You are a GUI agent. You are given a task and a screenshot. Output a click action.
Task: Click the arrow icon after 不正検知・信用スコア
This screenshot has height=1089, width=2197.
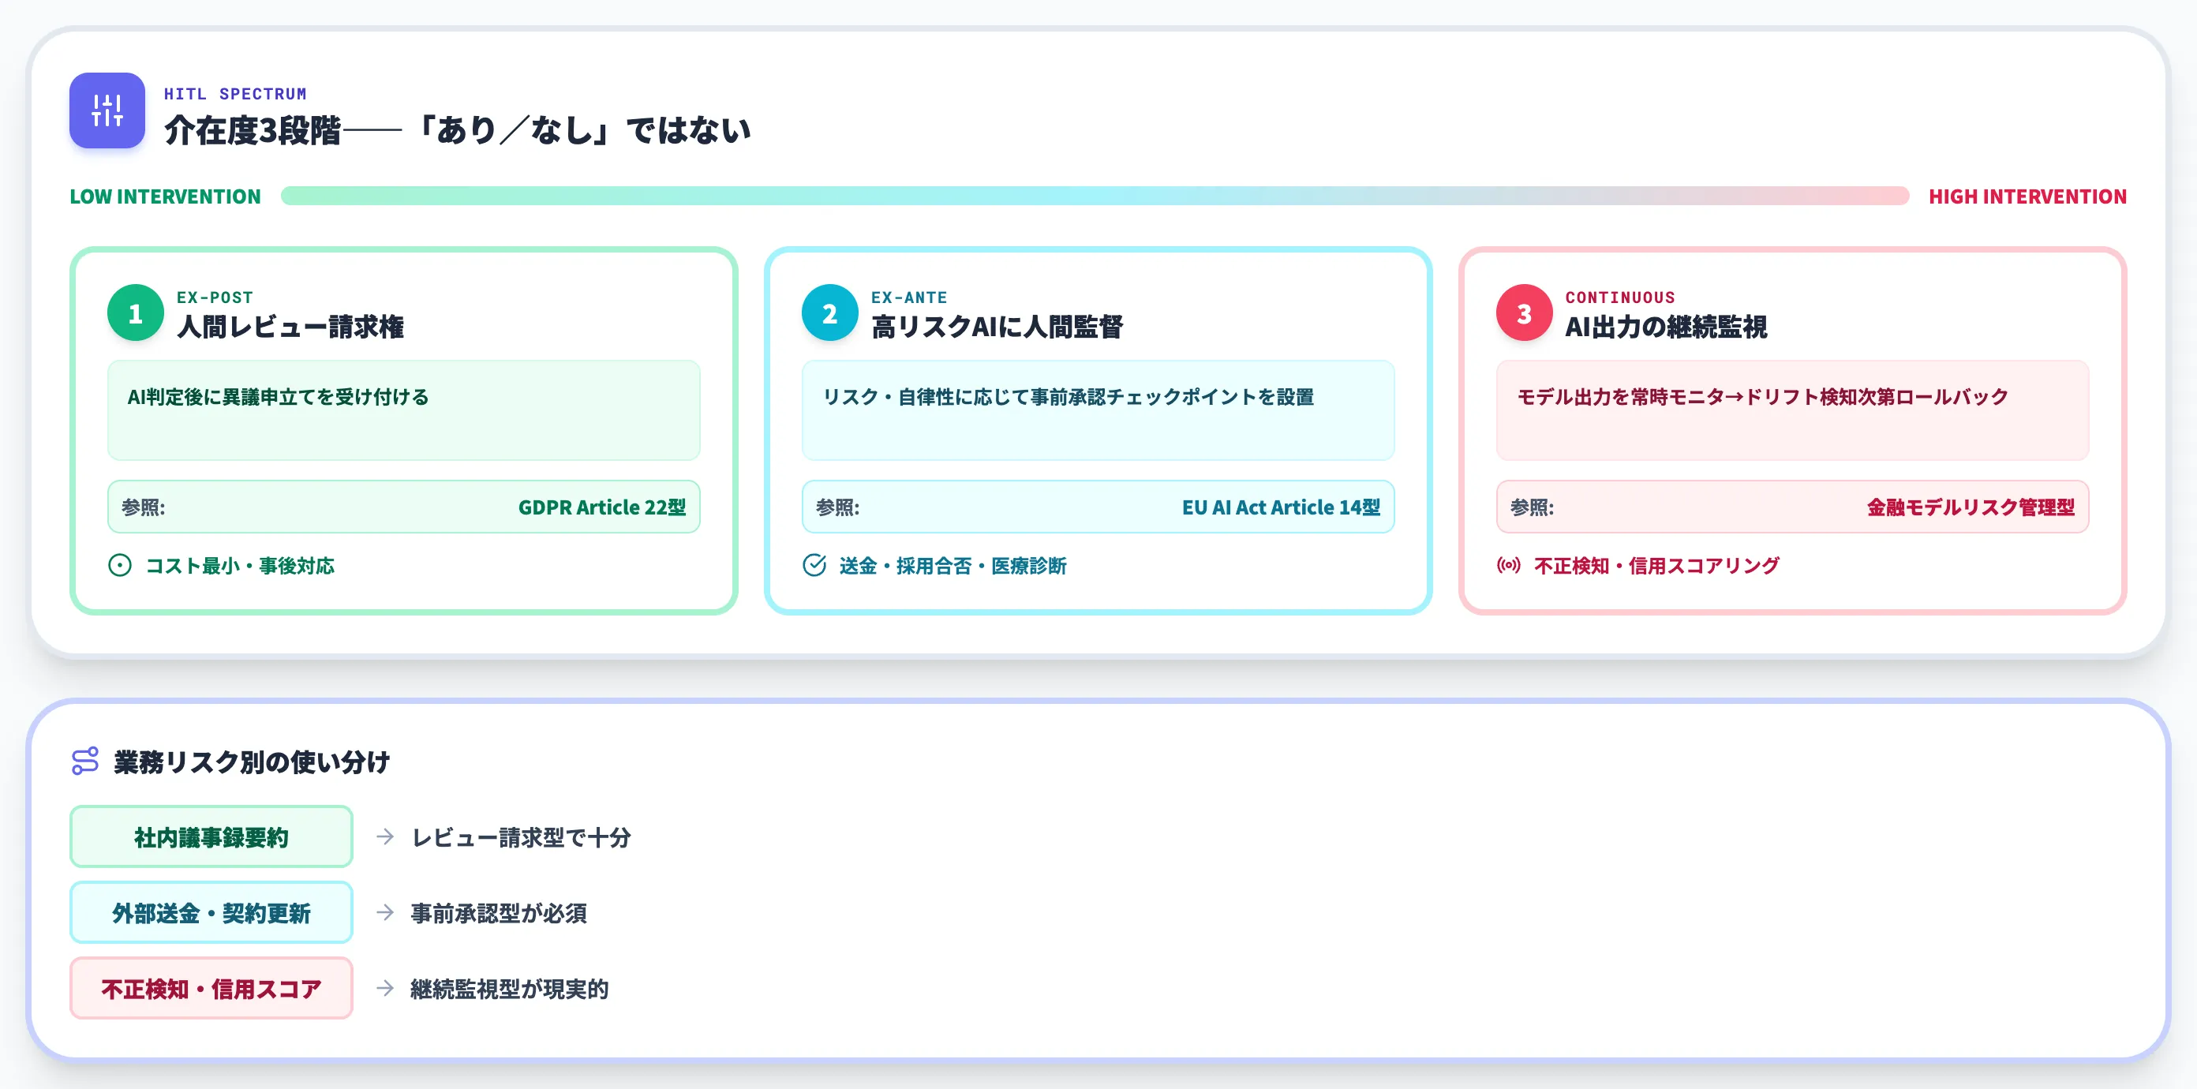pyautogui.click(x=385, y=987)
